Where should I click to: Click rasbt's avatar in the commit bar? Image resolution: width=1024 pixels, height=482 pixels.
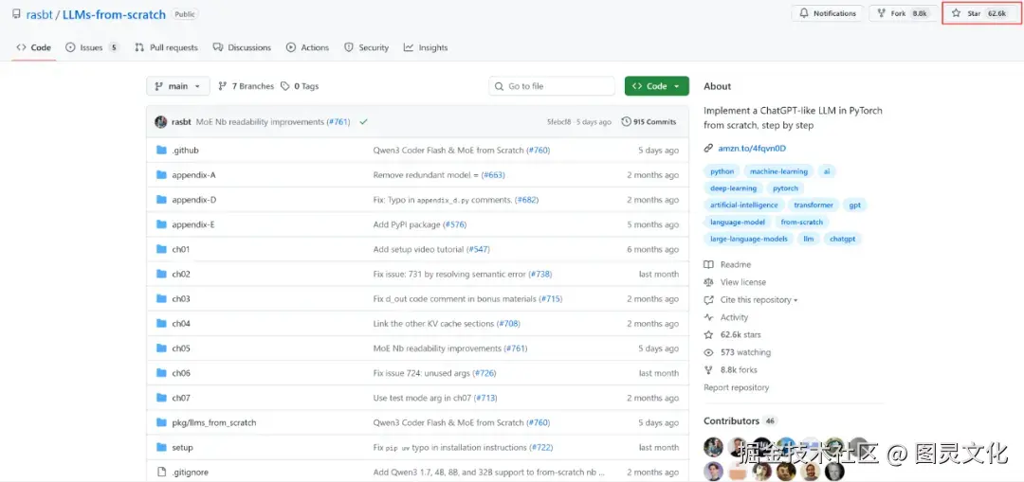click(160, 122)
